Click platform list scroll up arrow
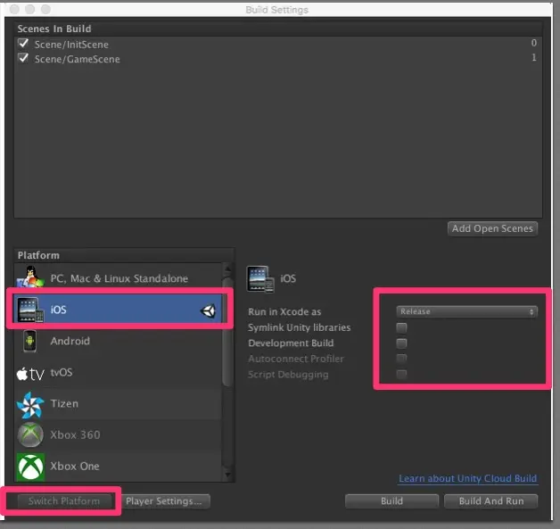 coord(227,269)
